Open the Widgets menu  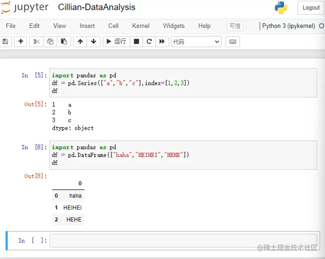pyautogui.click(x=174, y=26)
